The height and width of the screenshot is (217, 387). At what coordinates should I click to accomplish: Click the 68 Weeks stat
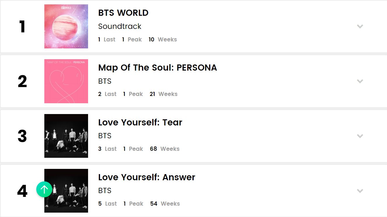165,149
